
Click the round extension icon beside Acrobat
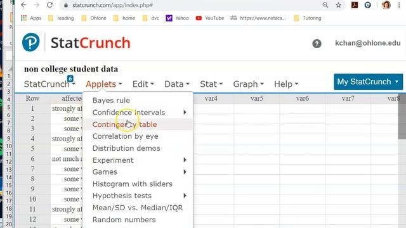[x=367, y=5]
